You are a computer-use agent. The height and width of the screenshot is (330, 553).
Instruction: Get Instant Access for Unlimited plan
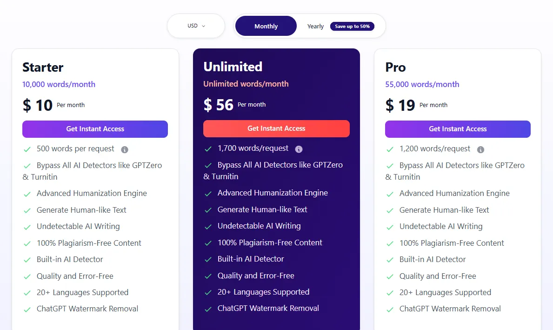pyautogui.click(x=276, y=128)
